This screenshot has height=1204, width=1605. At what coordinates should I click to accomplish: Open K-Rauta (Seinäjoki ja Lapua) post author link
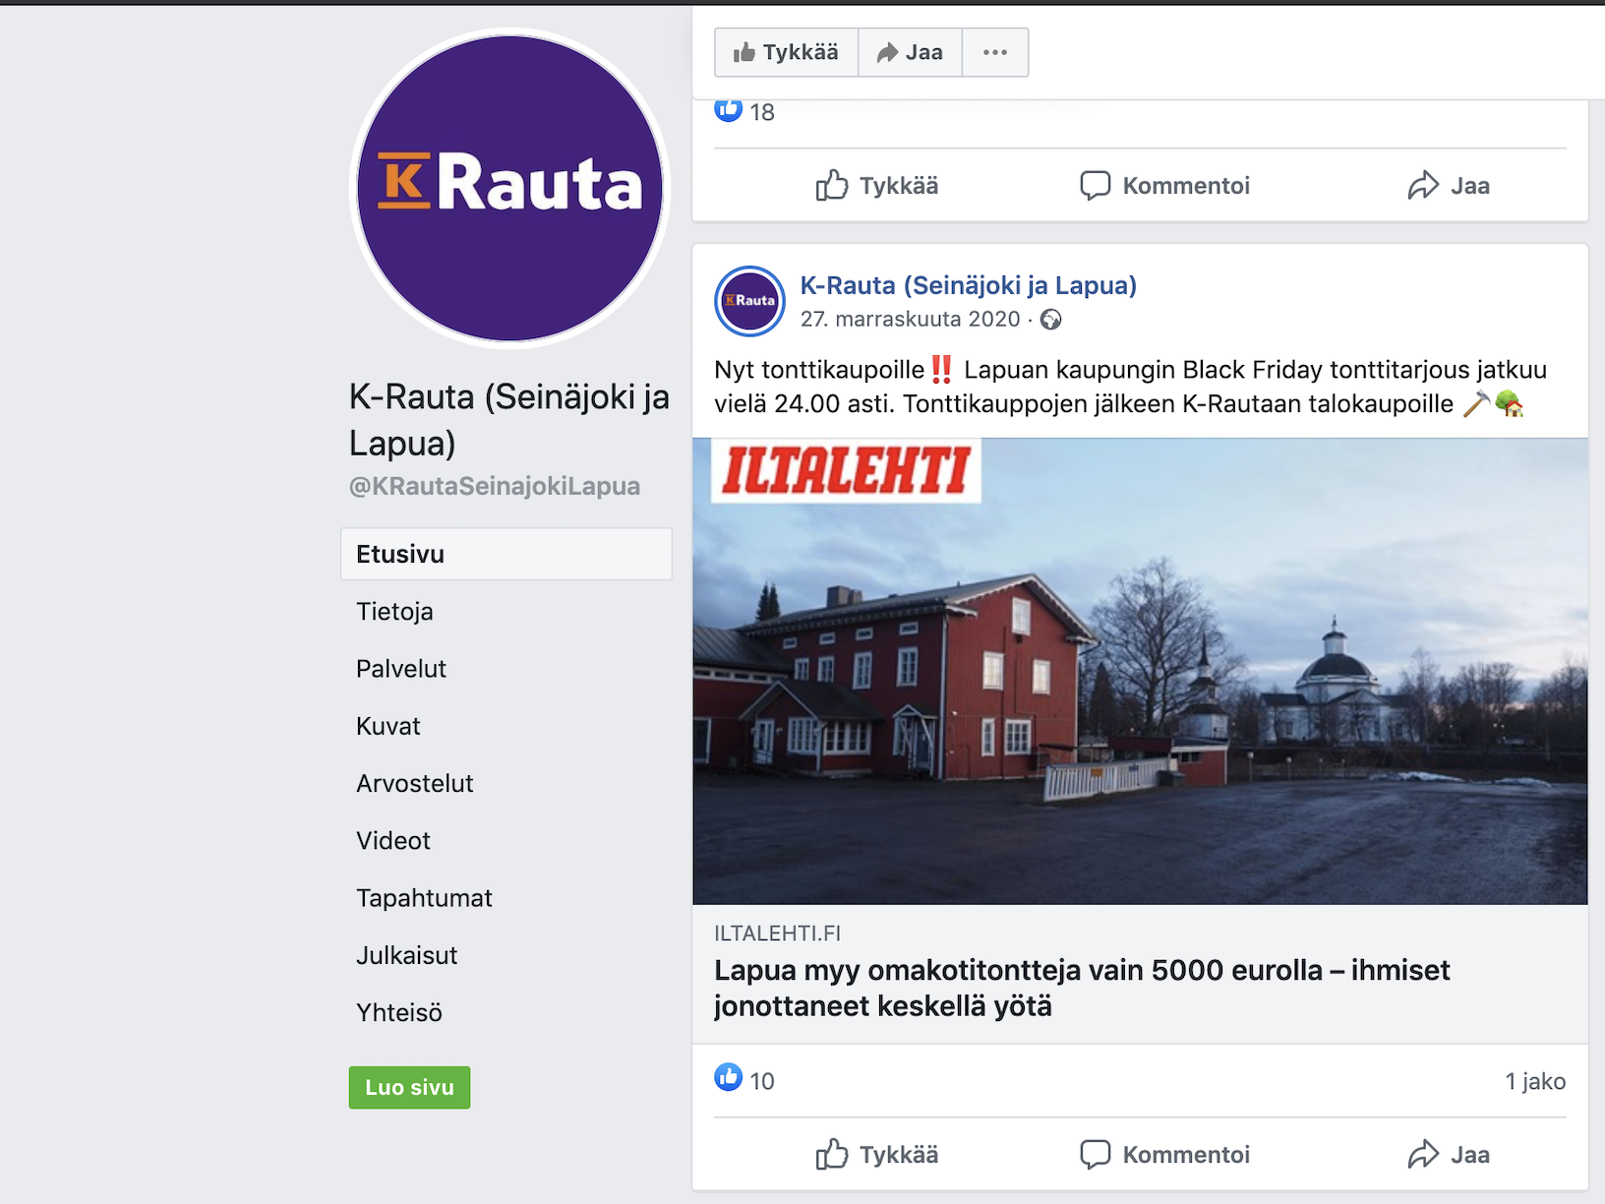click(x=968, y=285)
